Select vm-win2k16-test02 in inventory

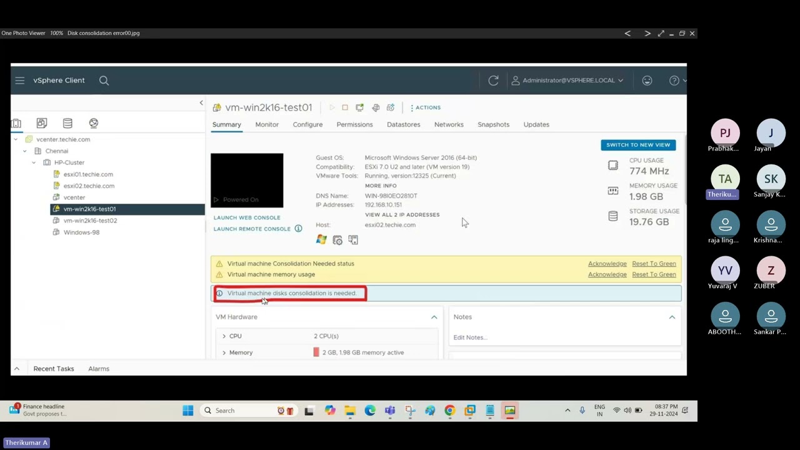pos(90,221)
